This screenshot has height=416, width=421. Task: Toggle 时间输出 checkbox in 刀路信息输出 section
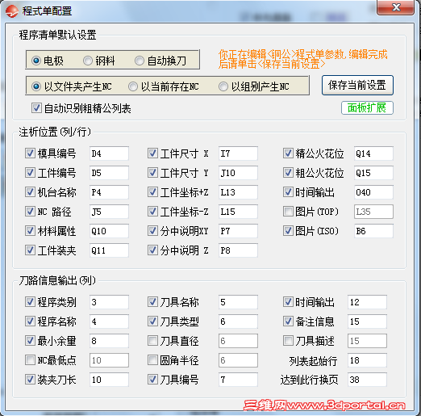(288, 302)
